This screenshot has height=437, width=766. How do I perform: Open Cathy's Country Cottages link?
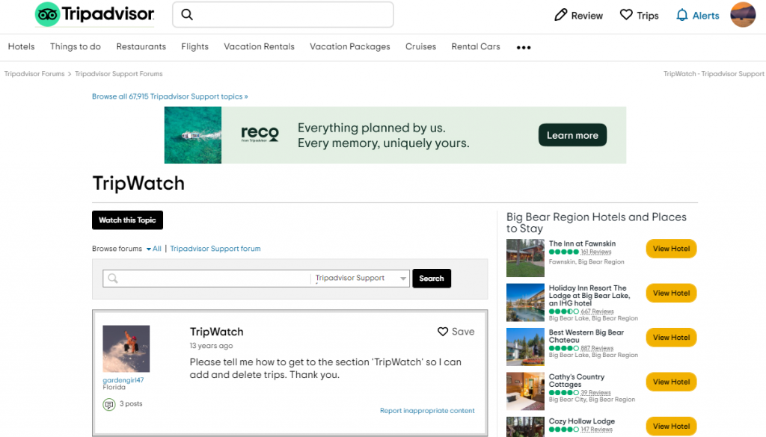[x=577, y=380]
